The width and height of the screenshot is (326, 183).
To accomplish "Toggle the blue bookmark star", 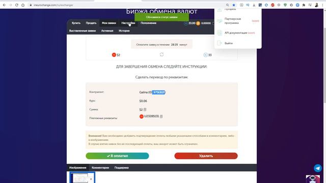I will [234, 5].
